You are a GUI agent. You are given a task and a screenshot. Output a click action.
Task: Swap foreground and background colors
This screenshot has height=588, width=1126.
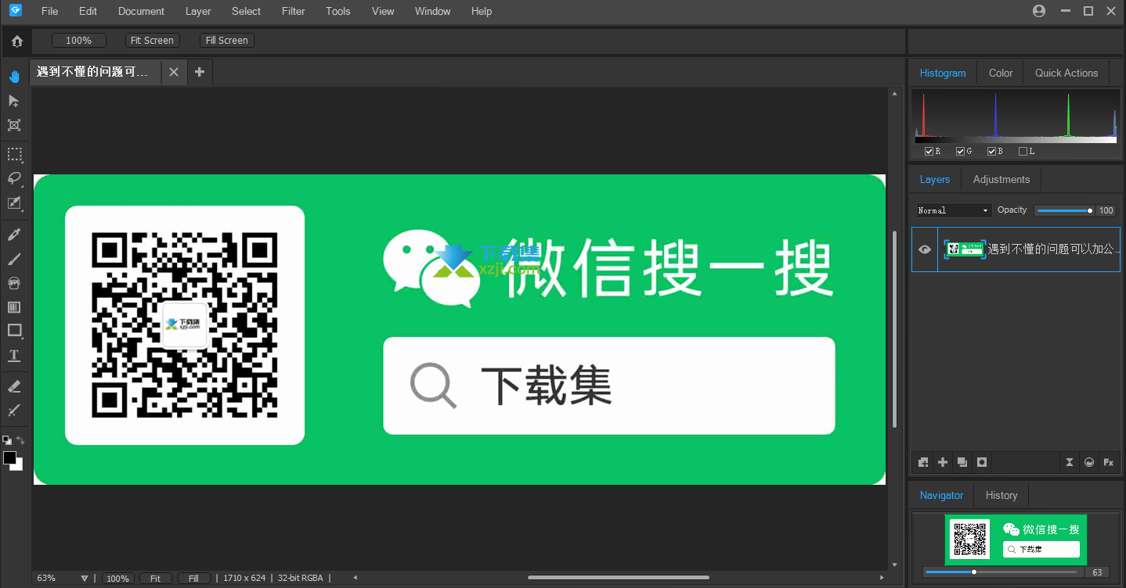click(21, 440)
